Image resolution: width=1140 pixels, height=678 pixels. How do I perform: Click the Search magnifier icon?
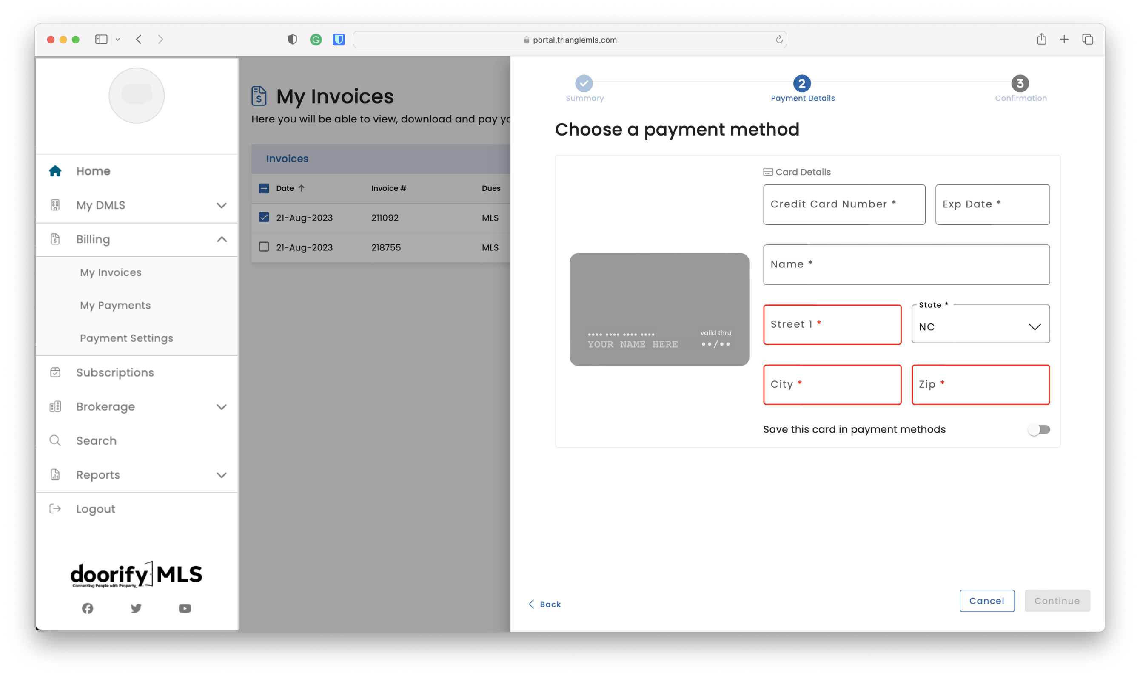pyautogui.click(x=55, y=440)
